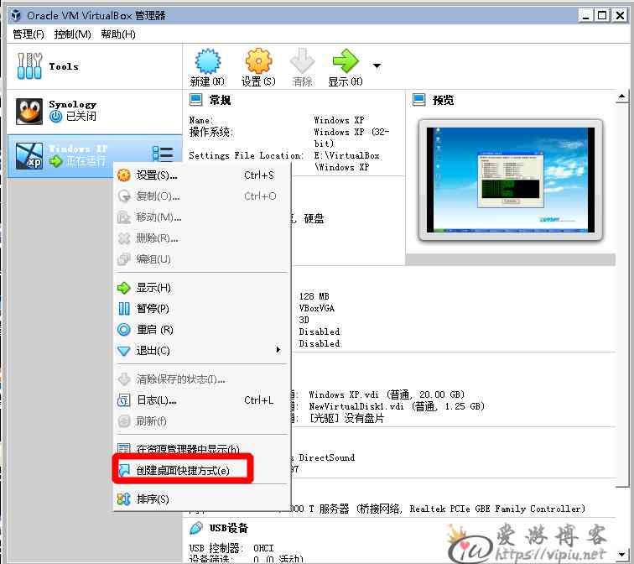This screenshot has width=634, height=564.
Task: Open 控制(M) menu
Action: (x=73, y=34)
